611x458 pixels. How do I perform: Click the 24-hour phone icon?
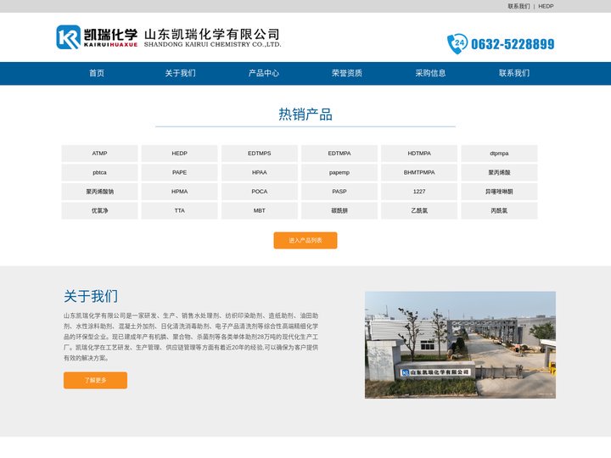[x=457, y=43]
